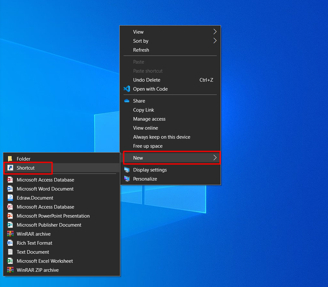Screen dimensions: 328x287
Task: Click the Edraw.Document file icon
Action: point(10,198)
